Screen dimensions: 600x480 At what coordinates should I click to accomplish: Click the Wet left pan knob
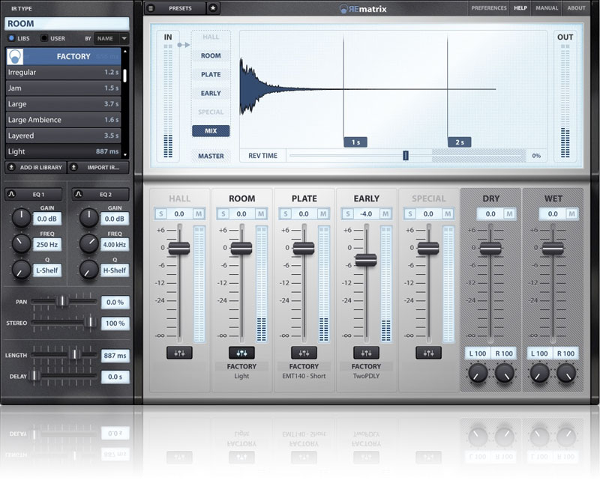click(x=539, y=373)
